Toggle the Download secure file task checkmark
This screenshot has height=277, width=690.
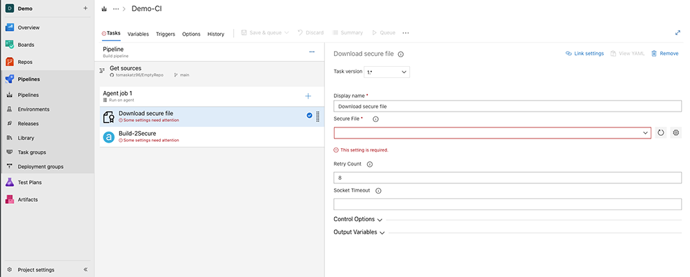click(309, 116)
